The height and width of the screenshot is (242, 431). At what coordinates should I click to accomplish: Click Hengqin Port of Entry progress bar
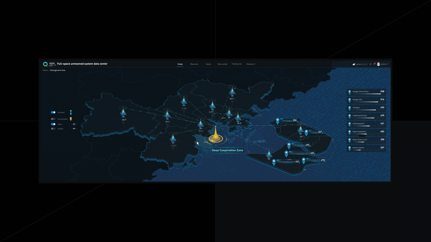368,94
